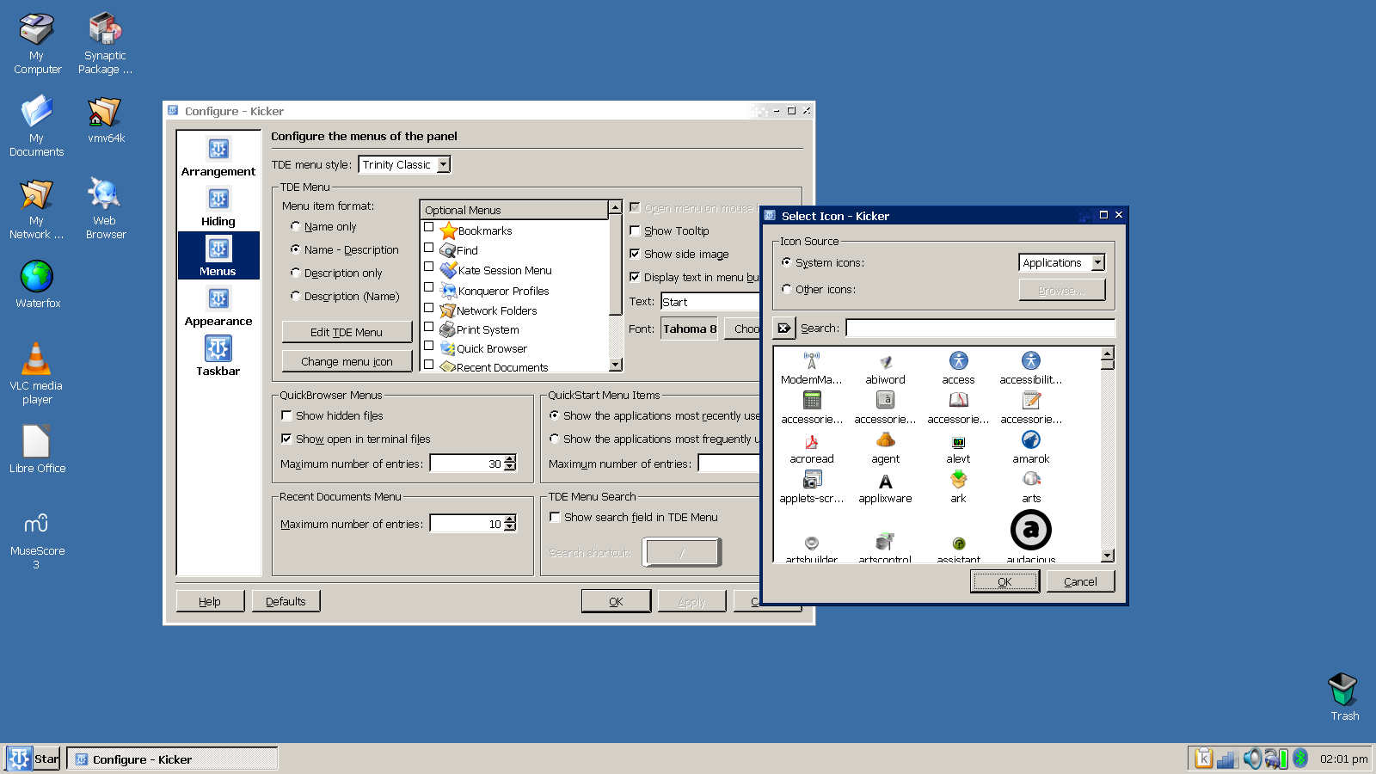Open VLC media player from the desktop
The height and width of the screenshot is (774, 1376).
36,372
